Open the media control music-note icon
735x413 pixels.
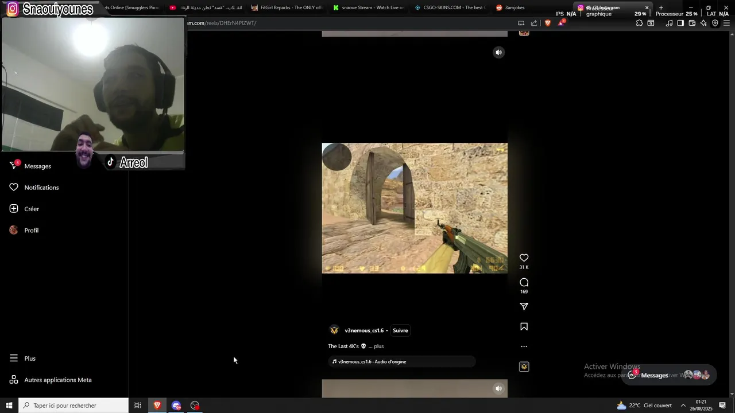[669, 23]
